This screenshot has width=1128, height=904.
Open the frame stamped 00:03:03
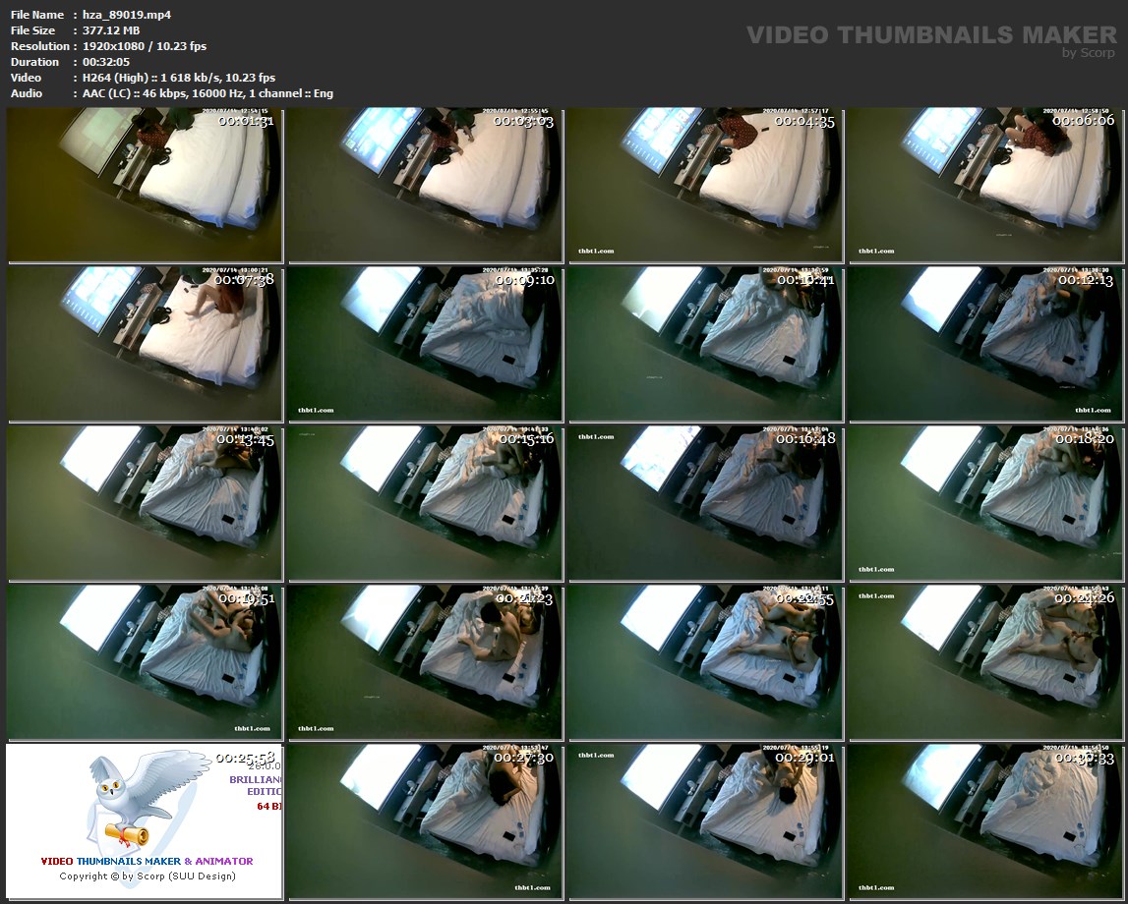[425, 185]
